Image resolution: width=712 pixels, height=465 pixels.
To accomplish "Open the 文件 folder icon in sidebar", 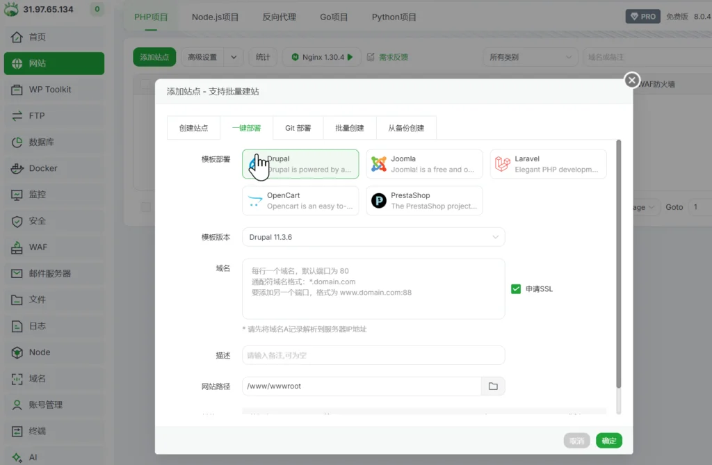I will (17, 300).
